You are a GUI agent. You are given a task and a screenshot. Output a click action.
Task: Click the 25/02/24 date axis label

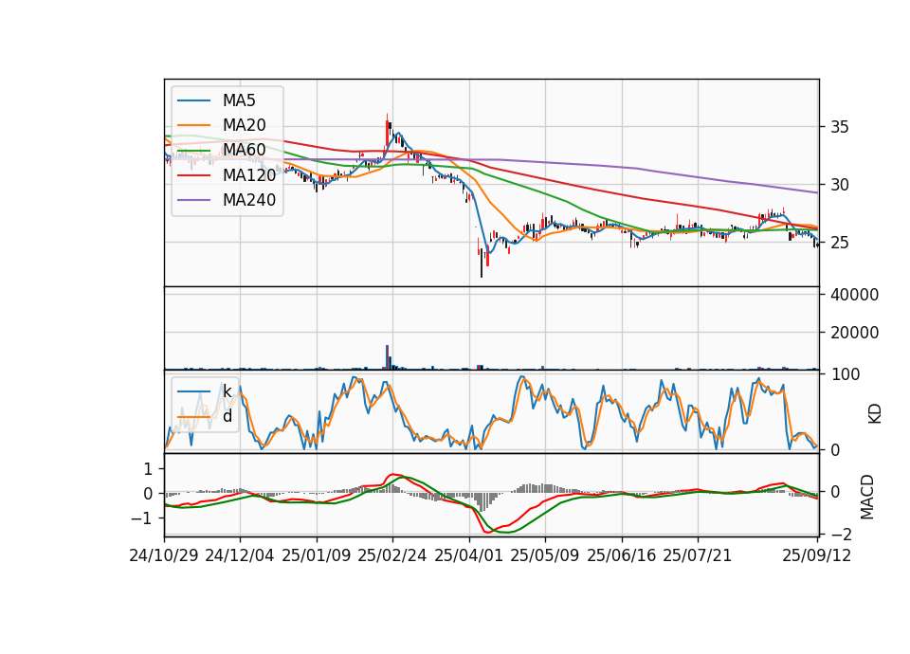pyautogui.click(x=392, y=555)
